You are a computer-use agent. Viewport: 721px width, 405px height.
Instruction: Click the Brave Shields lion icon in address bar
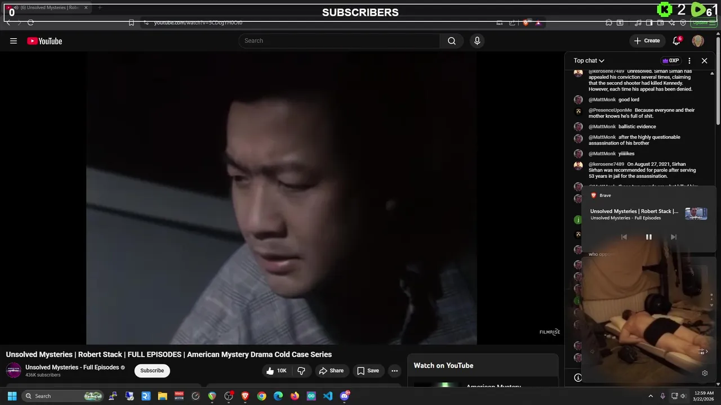pyautogui.click(x=526, y=22)
